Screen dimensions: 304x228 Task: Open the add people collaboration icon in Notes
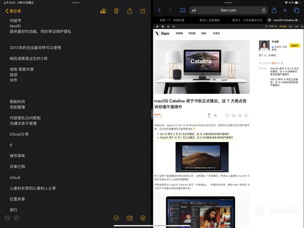tap(103, 11)
